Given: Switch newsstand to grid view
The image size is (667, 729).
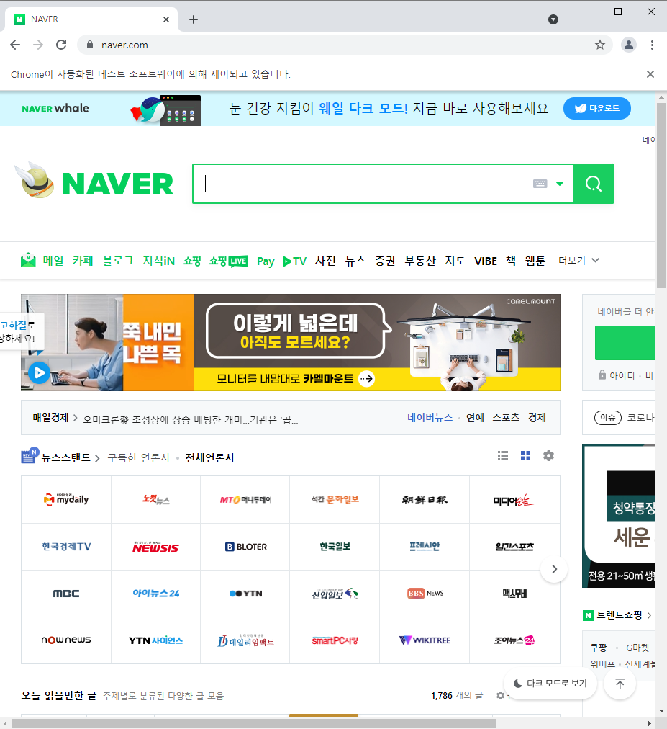Looking at the screenshot, I should coord(525,455).
